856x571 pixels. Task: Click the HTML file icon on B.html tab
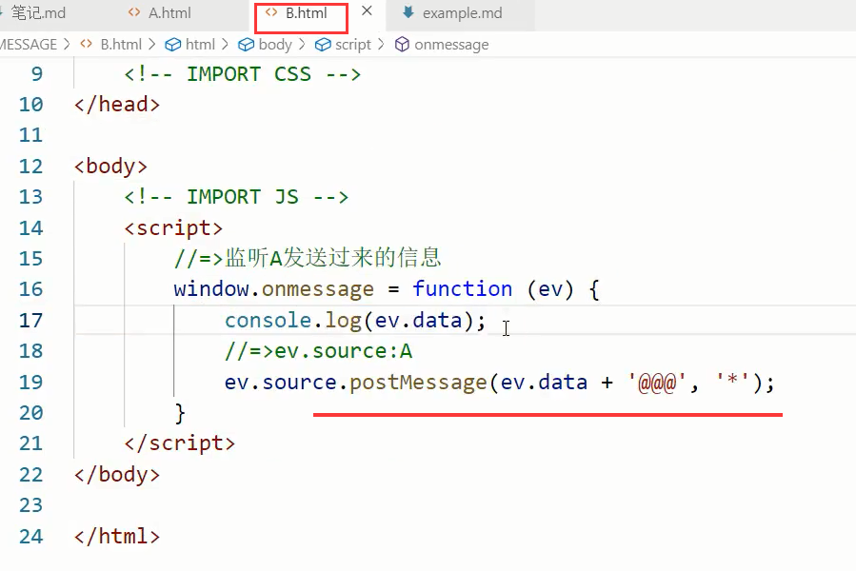point(271,12)
